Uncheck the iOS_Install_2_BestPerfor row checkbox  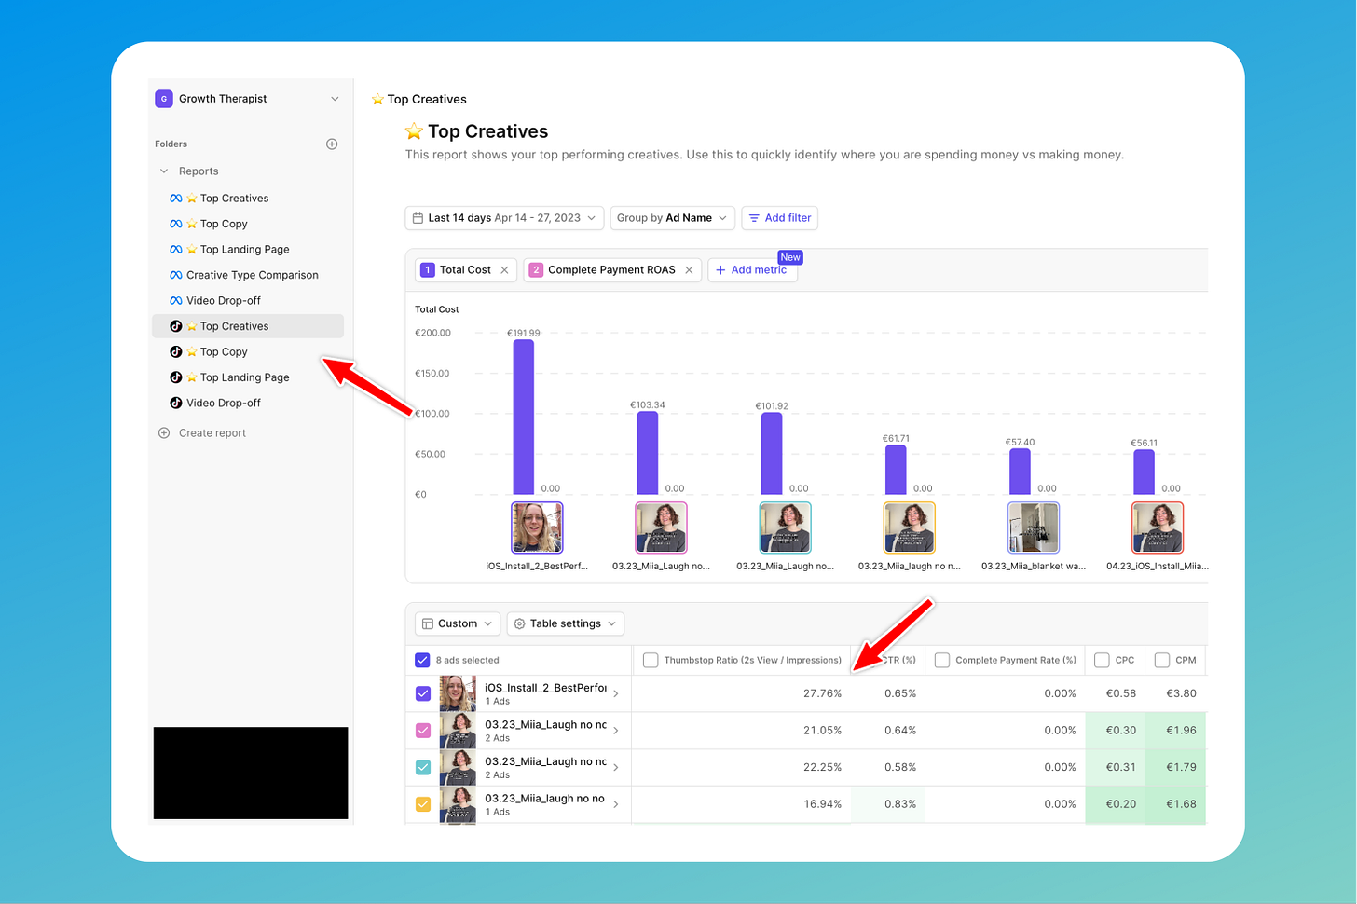[423, 693]
